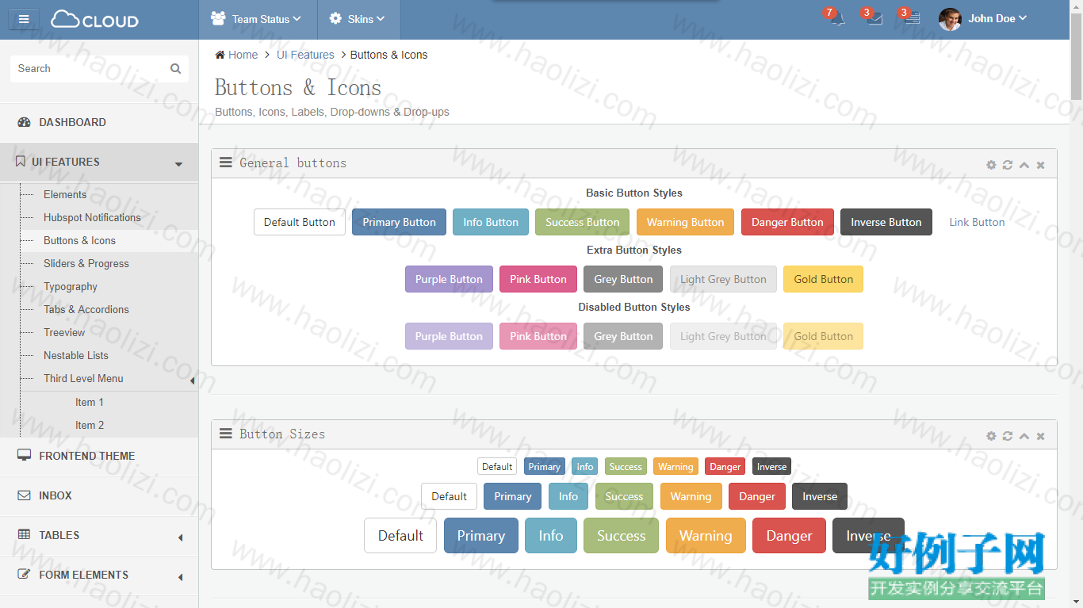Open Frontend Theme sidebar item
The height and width of the screenshot is (608, 1083).
pos(99,457)
